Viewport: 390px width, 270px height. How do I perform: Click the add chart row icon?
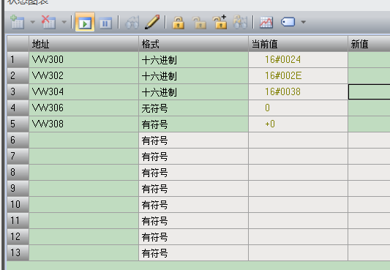coord(17,22)
